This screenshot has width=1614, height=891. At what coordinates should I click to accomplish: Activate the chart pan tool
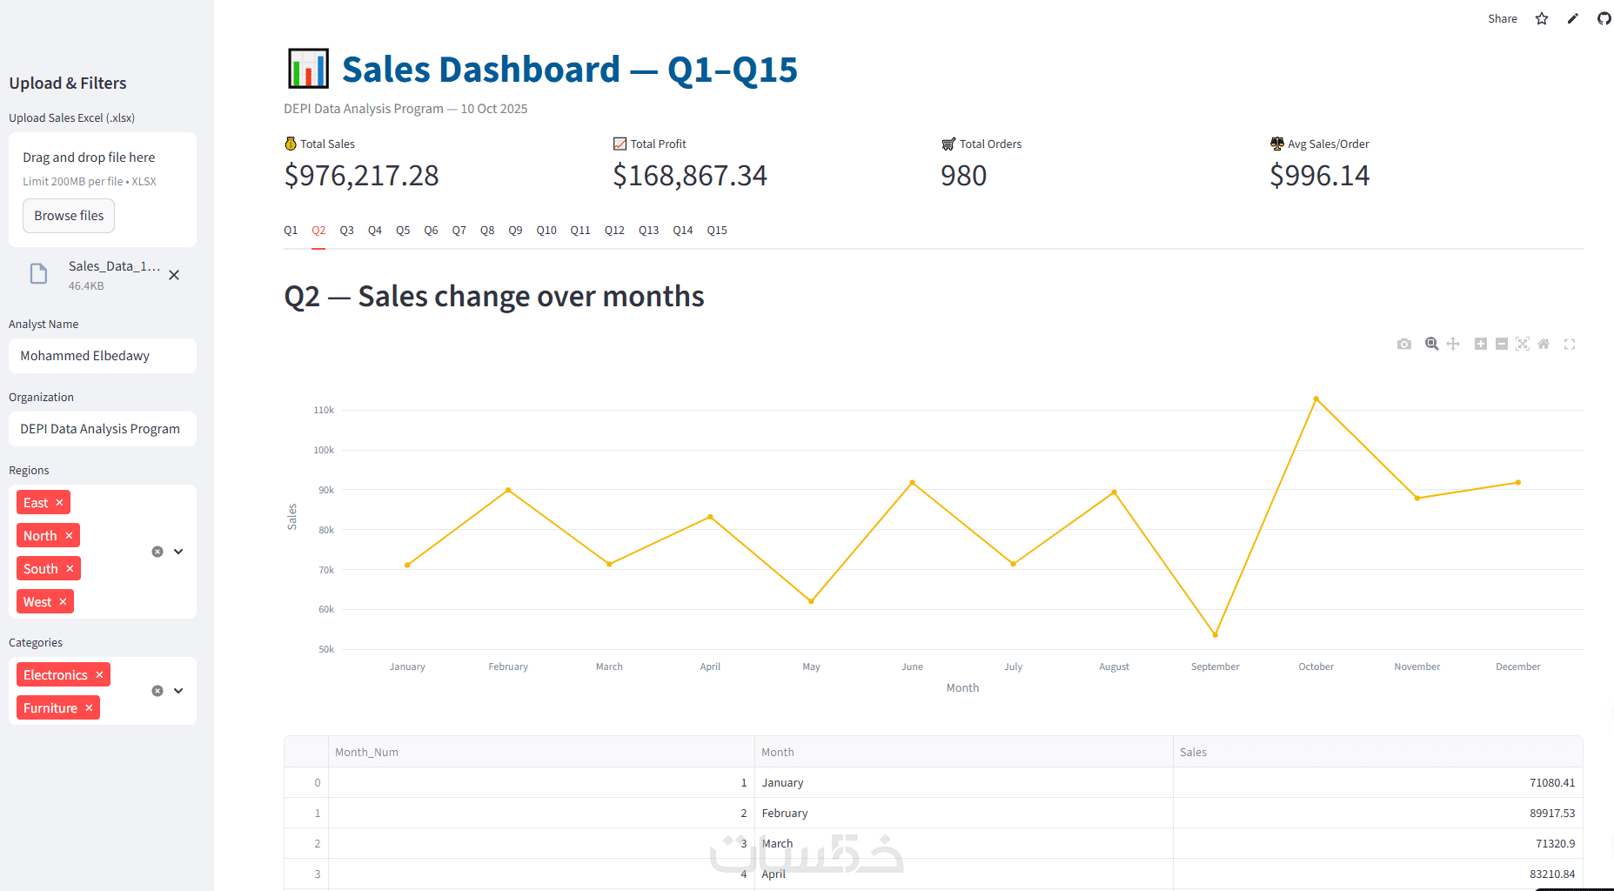point(1453,344)
